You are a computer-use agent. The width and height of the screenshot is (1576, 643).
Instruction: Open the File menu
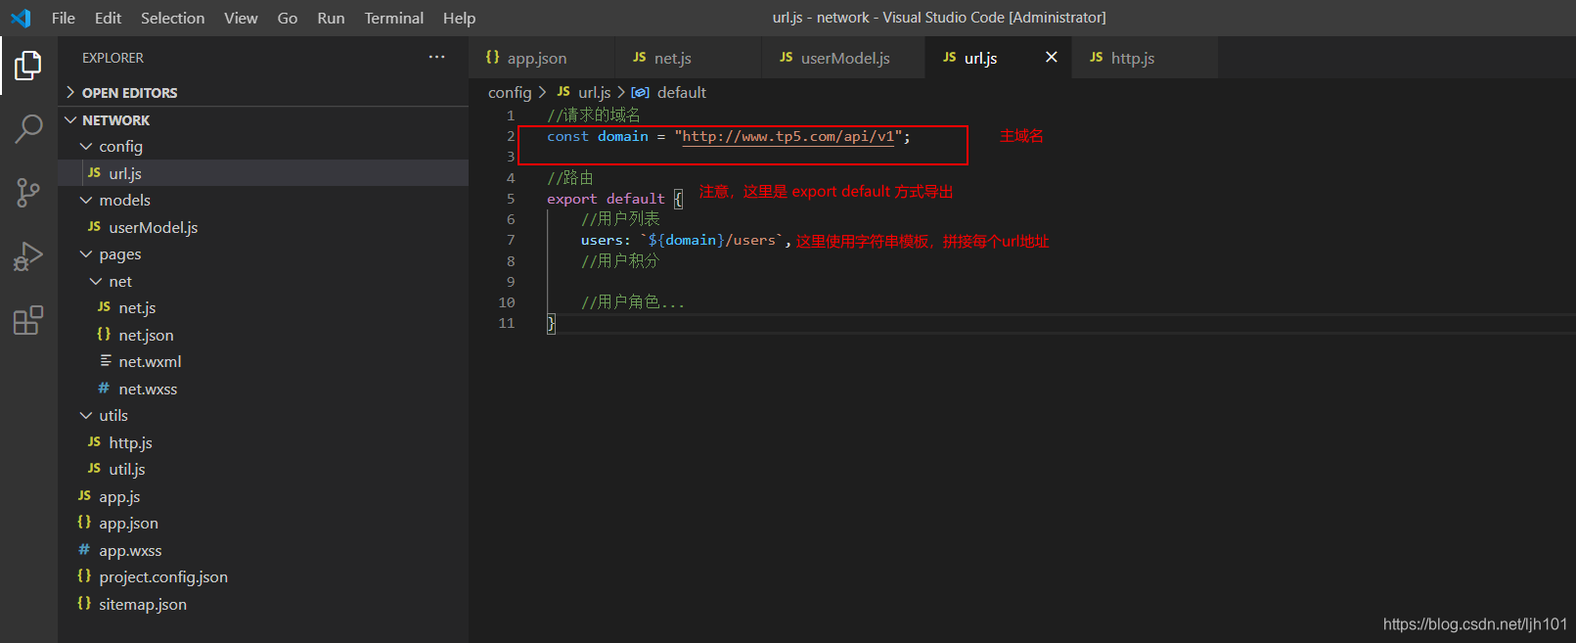[x=64, y=18]
